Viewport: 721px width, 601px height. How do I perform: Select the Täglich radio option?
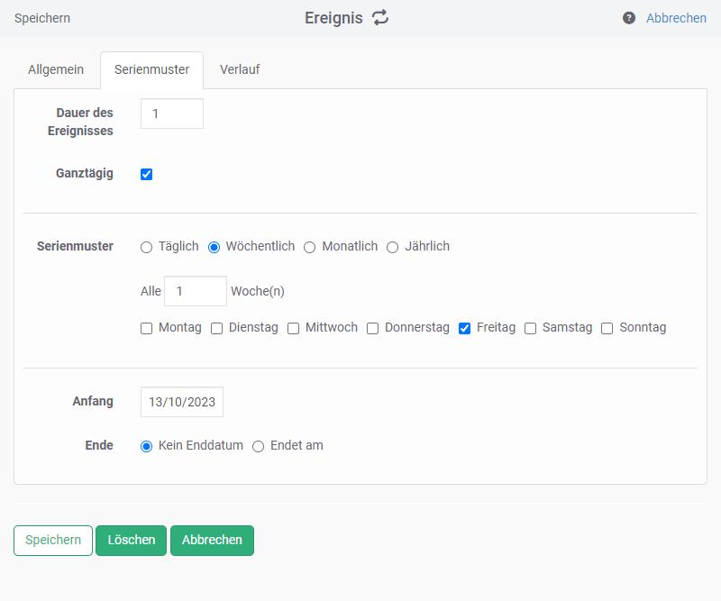point(147,247)
